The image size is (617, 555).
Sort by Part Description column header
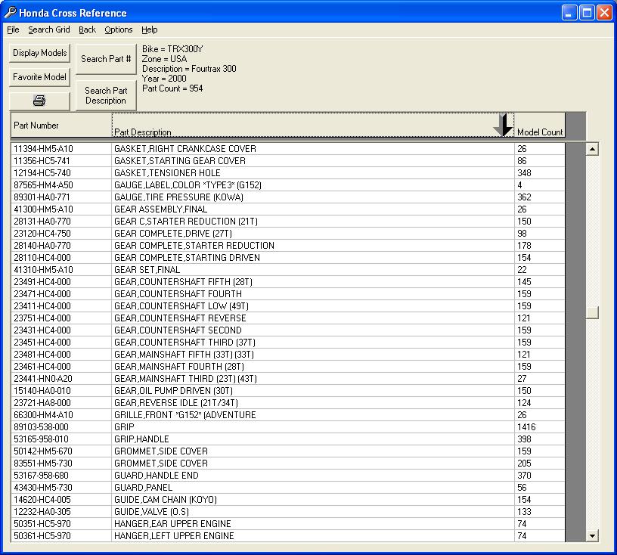[313, 126]
